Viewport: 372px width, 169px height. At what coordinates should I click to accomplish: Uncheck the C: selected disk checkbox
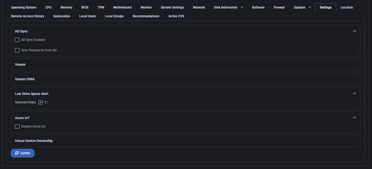tap(41, 102)
